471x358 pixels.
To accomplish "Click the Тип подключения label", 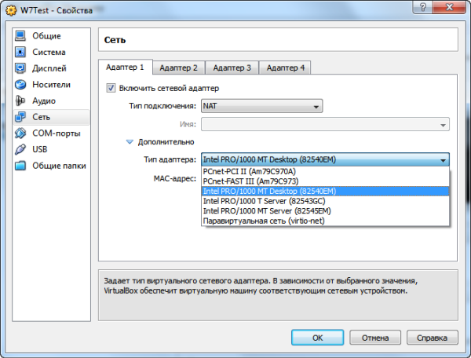I will pos(162,106).
